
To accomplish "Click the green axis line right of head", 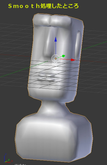I will coord(94,45).
